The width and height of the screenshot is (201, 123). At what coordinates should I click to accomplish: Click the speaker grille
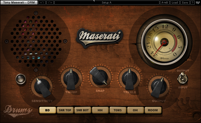pyautogui.click(x=36, y=40)
